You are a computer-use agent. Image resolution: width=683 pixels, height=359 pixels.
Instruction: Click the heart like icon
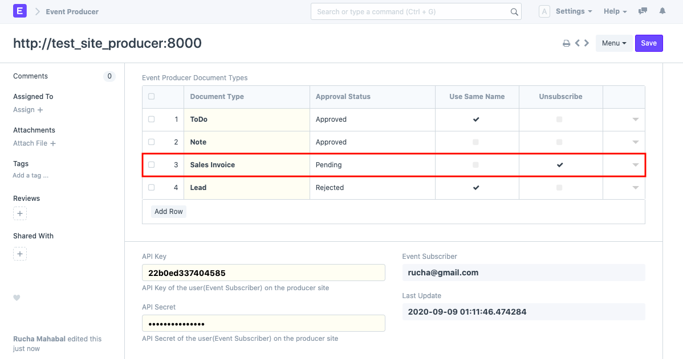(x=17, y=298)
